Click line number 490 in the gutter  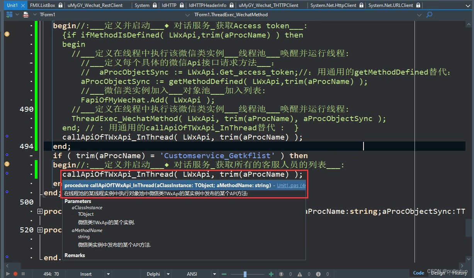(x=26, y=109)
